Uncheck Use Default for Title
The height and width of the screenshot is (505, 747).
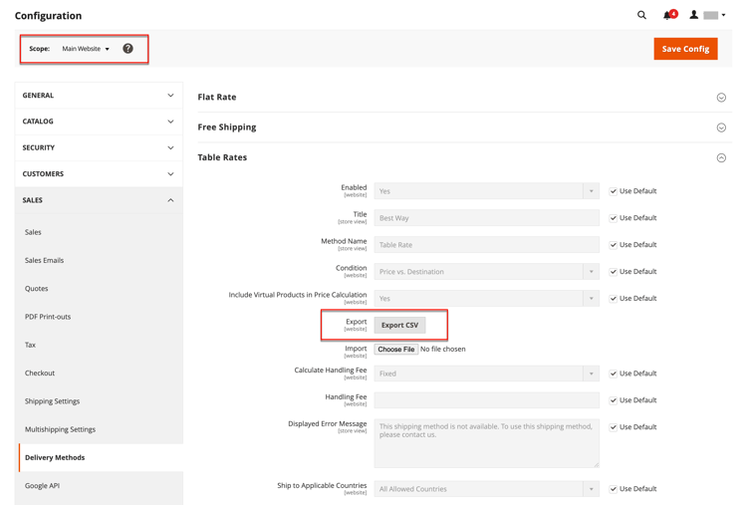[x=614, y=218]
